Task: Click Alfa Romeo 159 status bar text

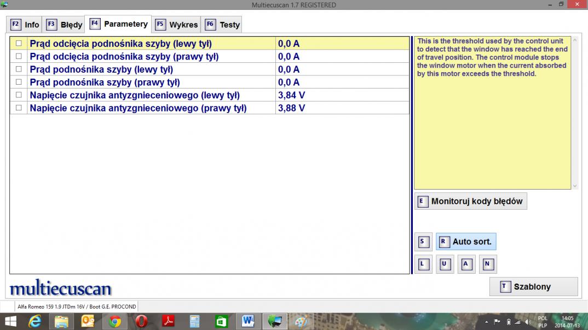Action: click(77, 307)
